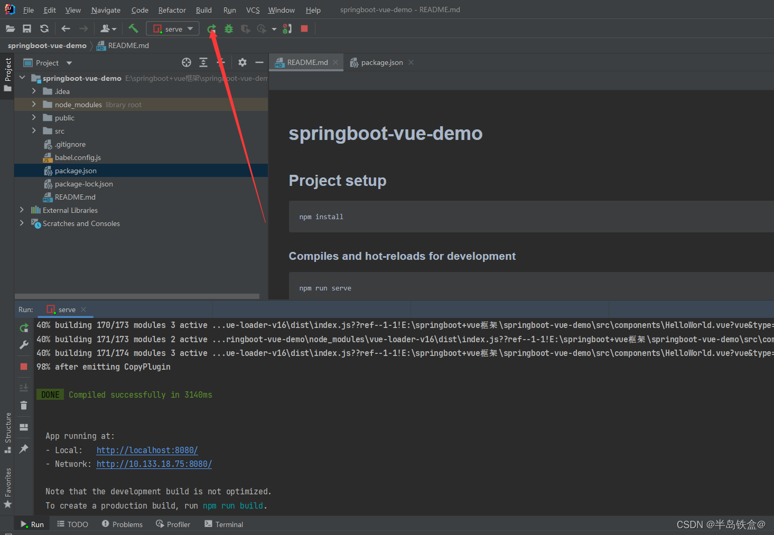Open the File menu
The image size is (774, 535).
point(29,10)
